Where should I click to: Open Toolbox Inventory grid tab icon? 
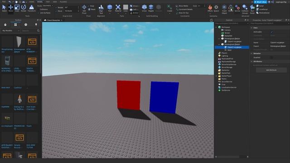pos(15,24)
